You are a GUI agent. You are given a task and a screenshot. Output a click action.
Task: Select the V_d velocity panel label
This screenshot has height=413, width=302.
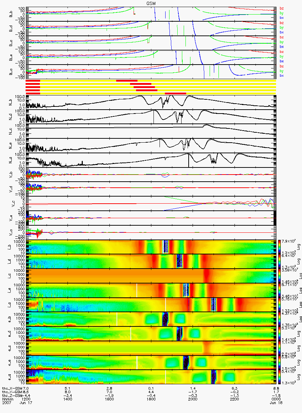pos(11,189)
